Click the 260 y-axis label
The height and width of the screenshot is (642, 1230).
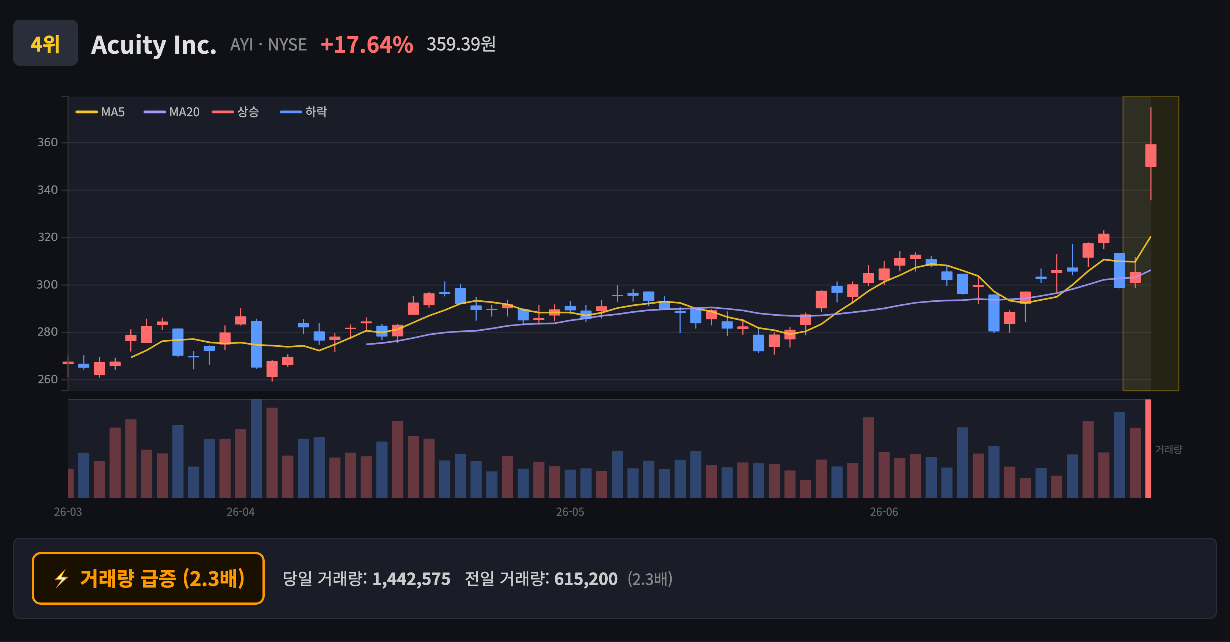[x=48, y=380]
